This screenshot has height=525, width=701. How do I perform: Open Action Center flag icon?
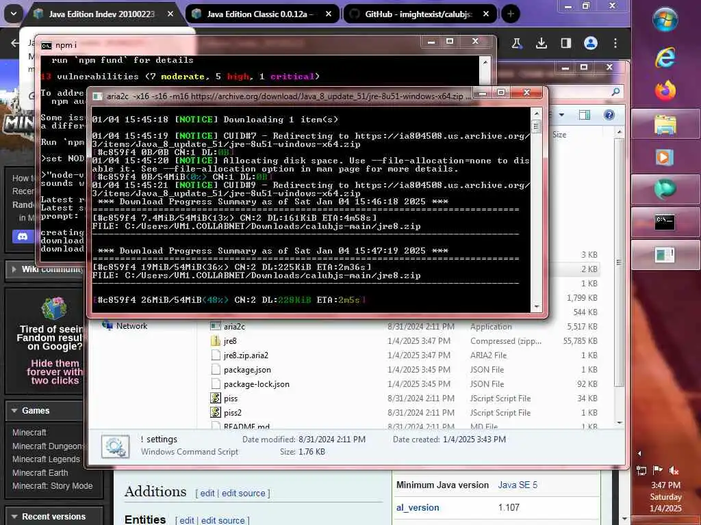click(657, 470)
